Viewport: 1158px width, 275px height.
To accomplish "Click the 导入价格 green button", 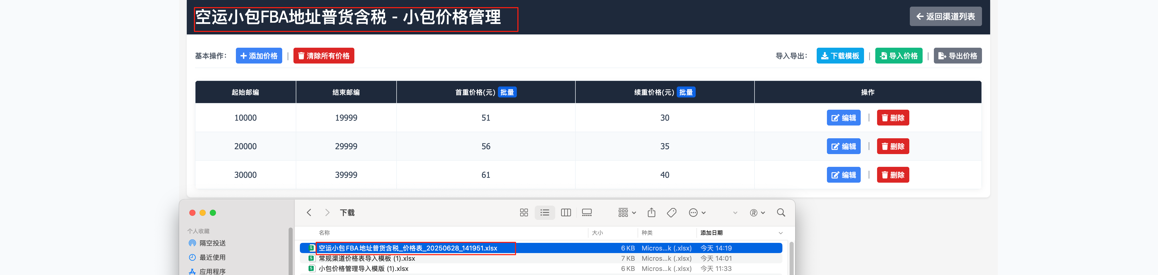I will pos(899,56).
